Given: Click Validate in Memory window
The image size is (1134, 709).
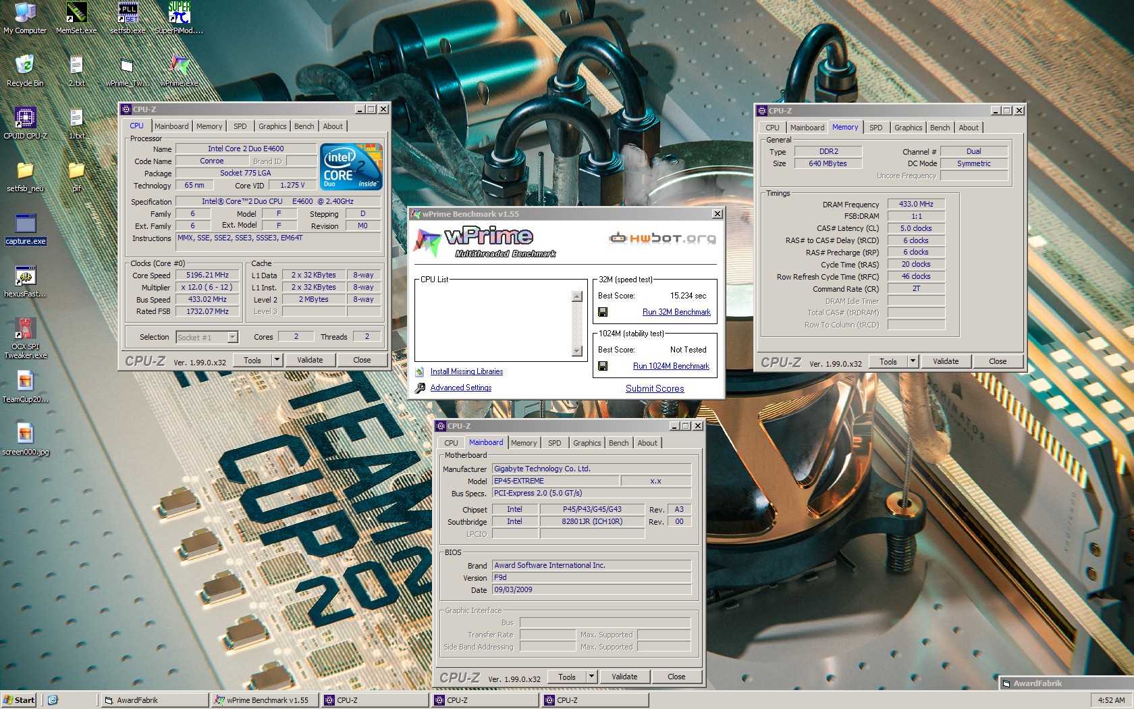Looking at the screenshot, I should (946, 361).
